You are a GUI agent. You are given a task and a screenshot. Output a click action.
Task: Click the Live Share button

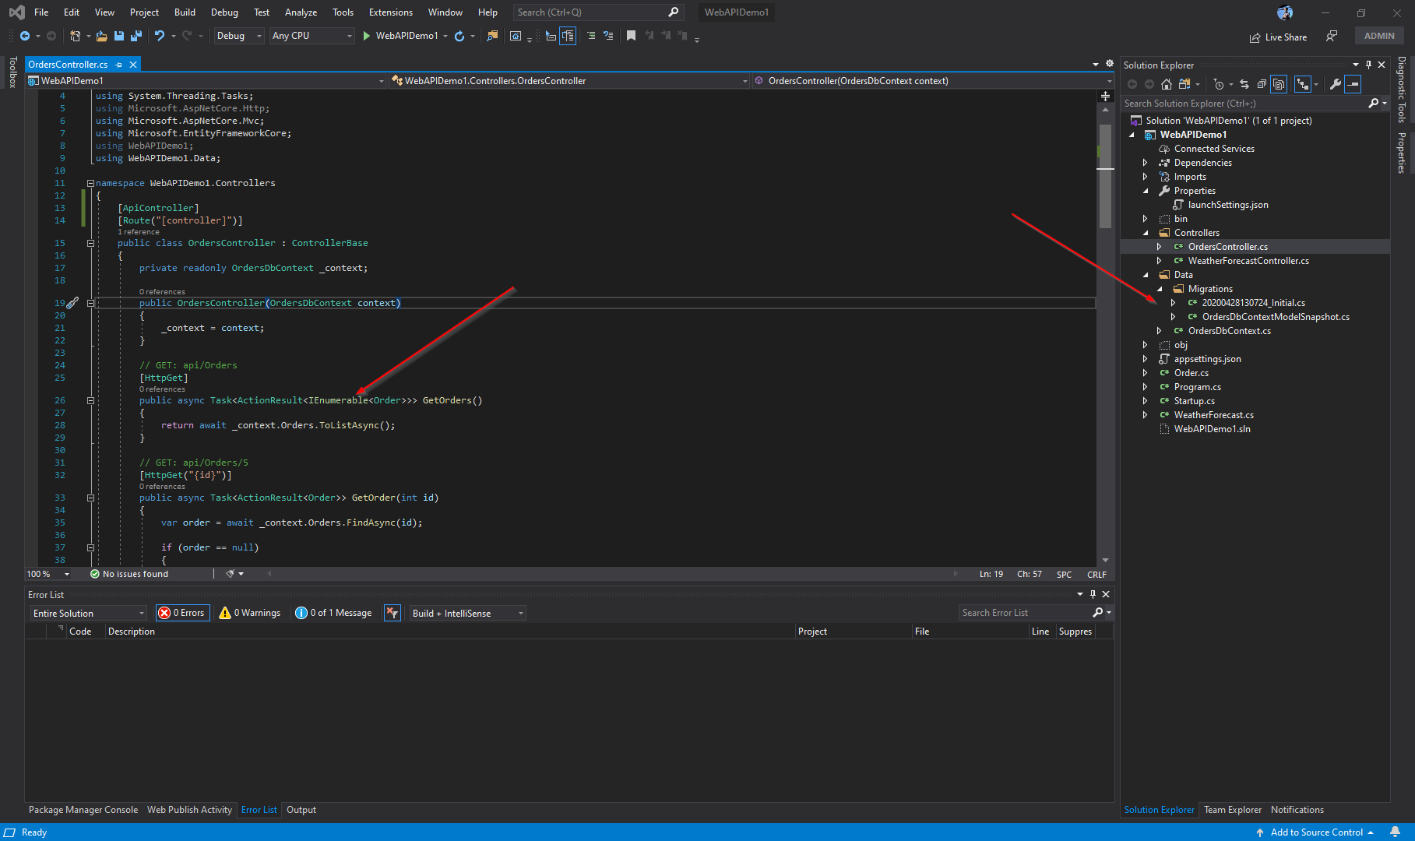point(1278,37)
